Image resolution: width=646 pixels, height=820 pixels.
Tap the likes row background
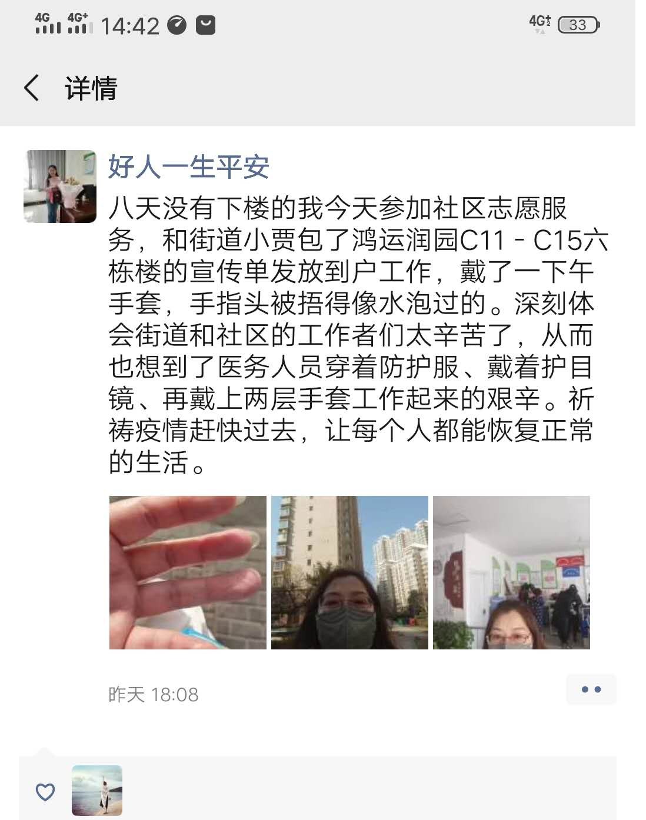coord(318,788)
